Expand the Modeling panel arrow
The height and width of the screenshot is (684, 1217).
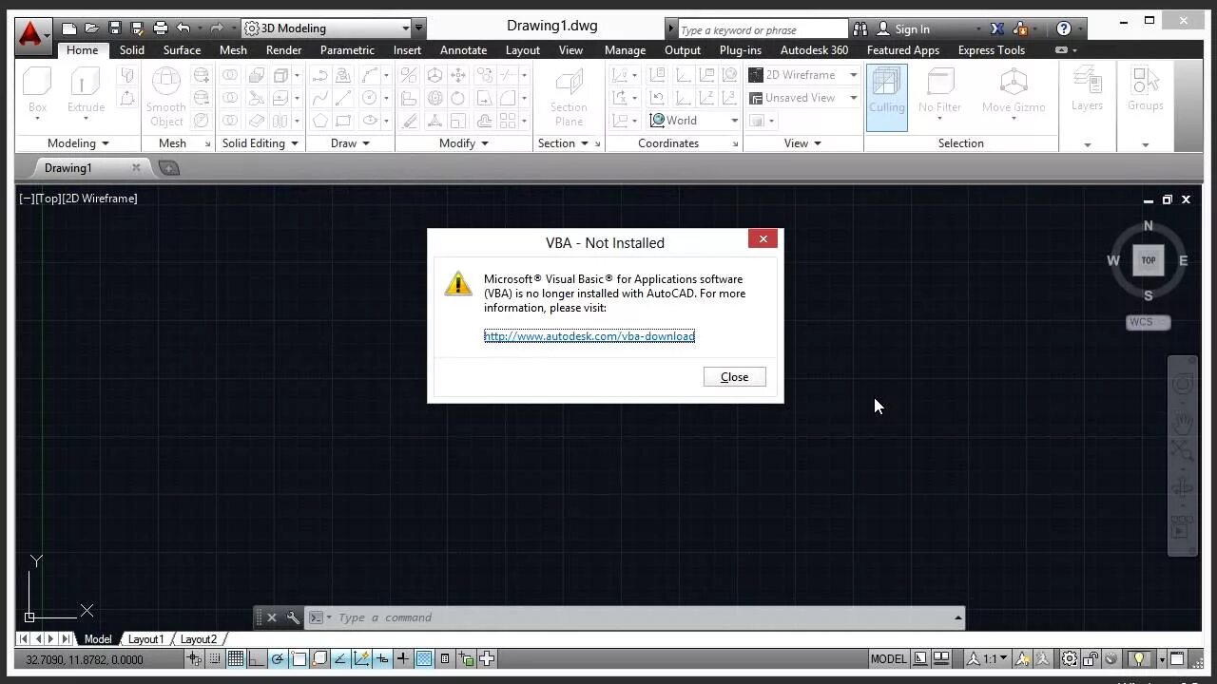pos(105,143)
